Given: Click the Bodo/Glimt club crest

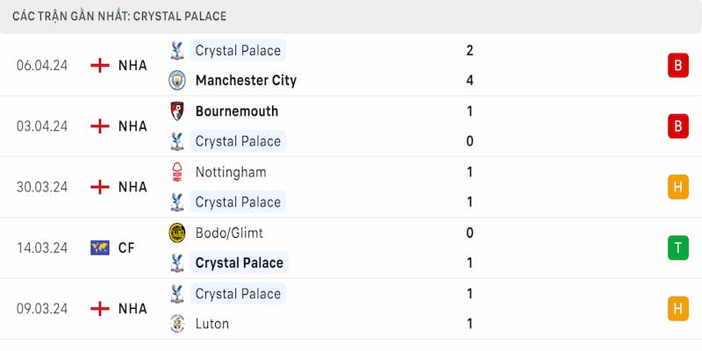Looking at the screenshot, I should [x=177, y=233].
